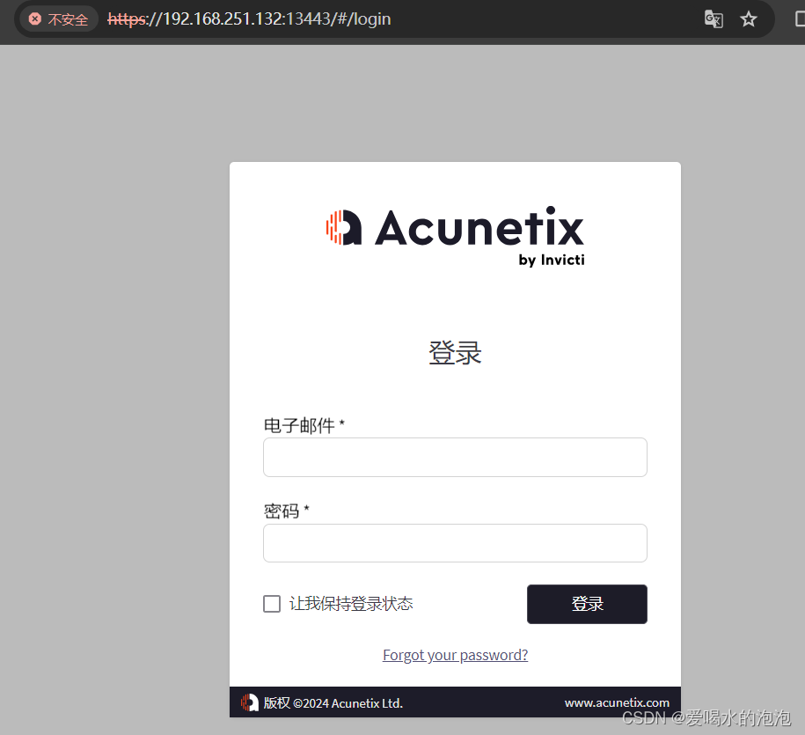Click the browser address bar URL
Screen dimensions: 805x735
coord(249,19)
